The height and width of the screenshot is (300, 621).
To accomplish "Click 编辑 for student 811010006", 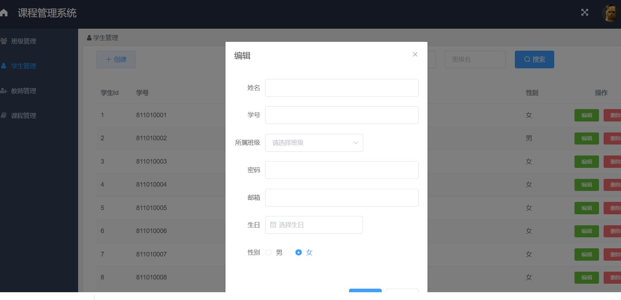I will (587, 231).
